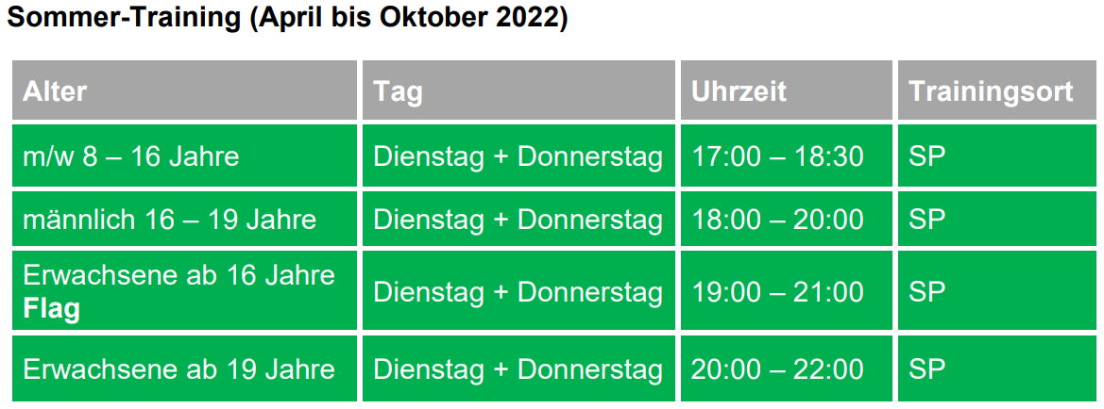Select day cell in the Flag row
Image resolution: width=1104 pixels, height=409 pixels.
[x=518, y=291]
